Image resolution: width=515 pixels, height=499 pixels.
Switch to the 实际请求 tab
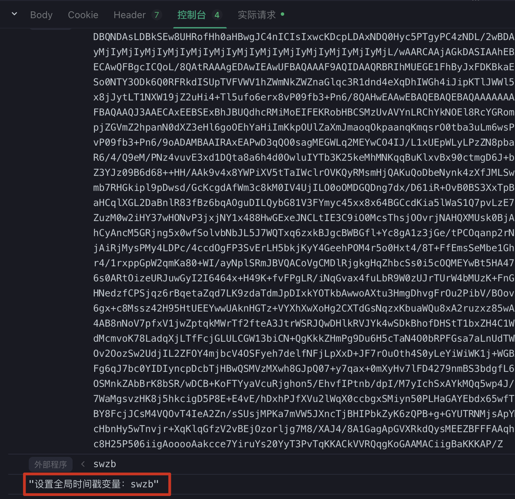[256, 15]
